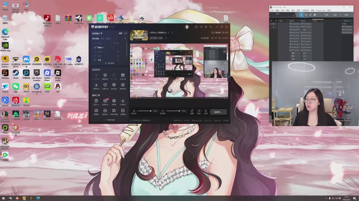The height and width of the screenshot is (201, 359).
Task: Open the 文件 menu in Studio One
Action: (x=272, y=10)
